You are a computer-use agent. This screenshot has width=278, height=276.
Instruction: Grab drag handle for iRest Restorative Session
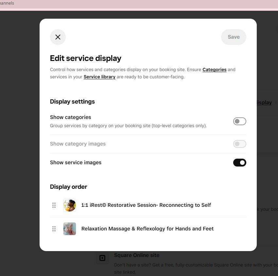tap(54, 205)
